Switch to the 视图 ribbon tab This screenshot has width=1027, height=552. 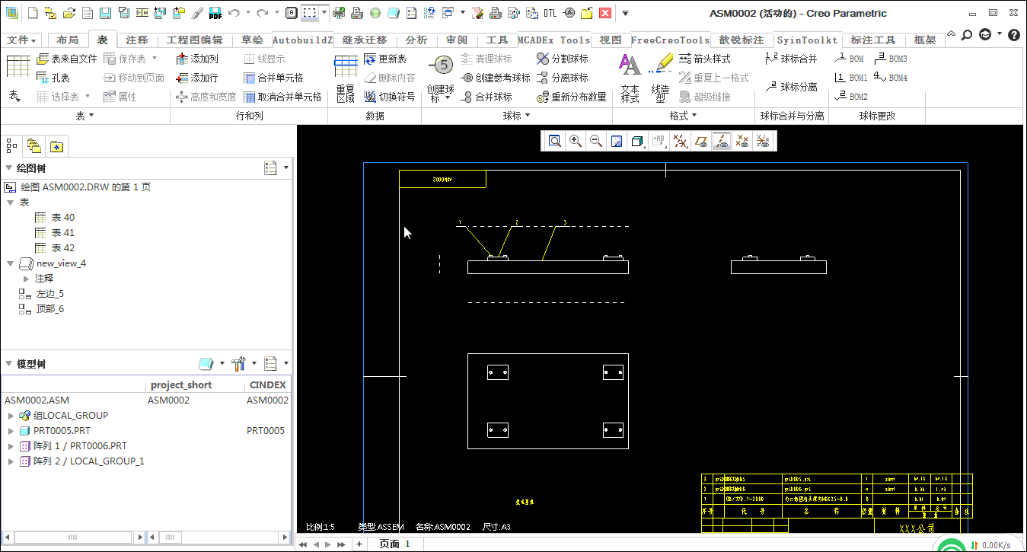click(x=611, y=40)
